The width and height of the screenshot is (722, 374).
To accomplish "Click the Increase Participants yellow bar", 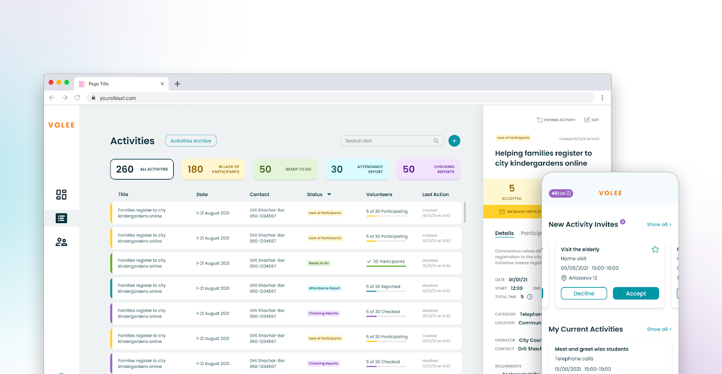I will [512, 212].
